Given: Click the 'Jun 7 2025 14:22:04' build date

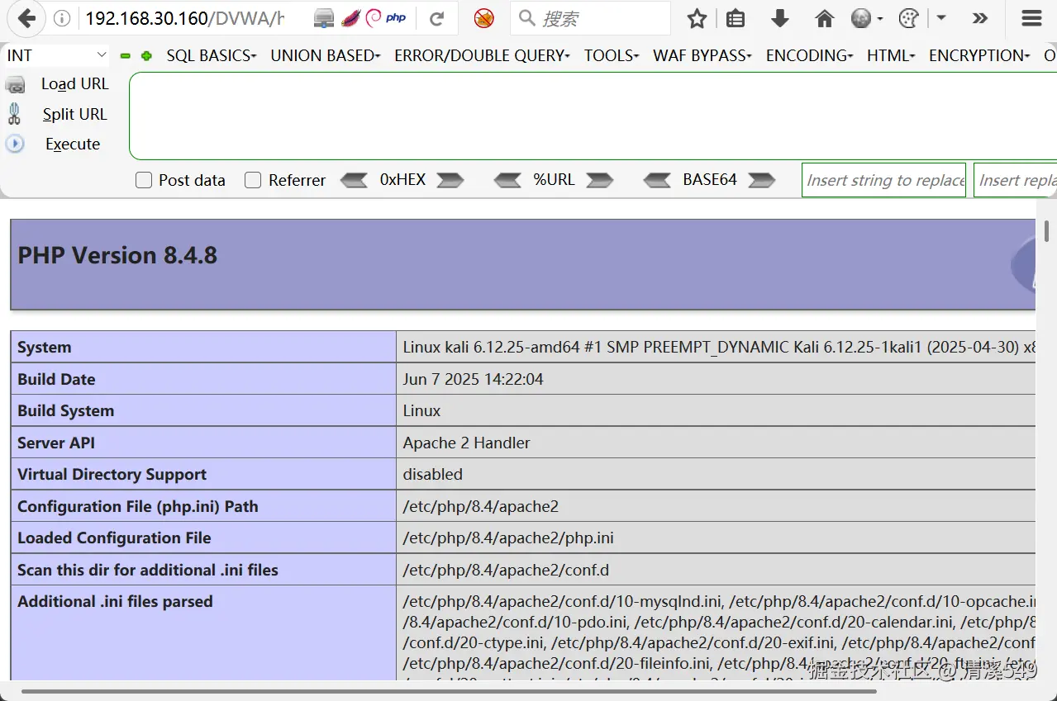Looking at the screenshot, I should tap(473, 379).
